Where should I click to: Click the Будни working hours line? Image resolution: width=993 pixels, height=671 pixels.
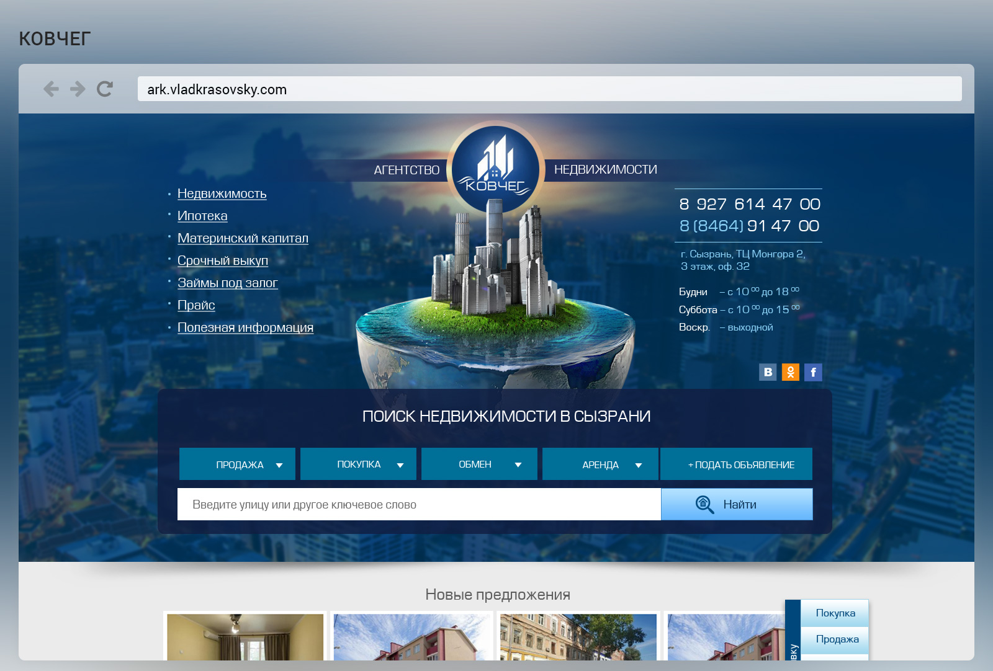coord(739,291)
